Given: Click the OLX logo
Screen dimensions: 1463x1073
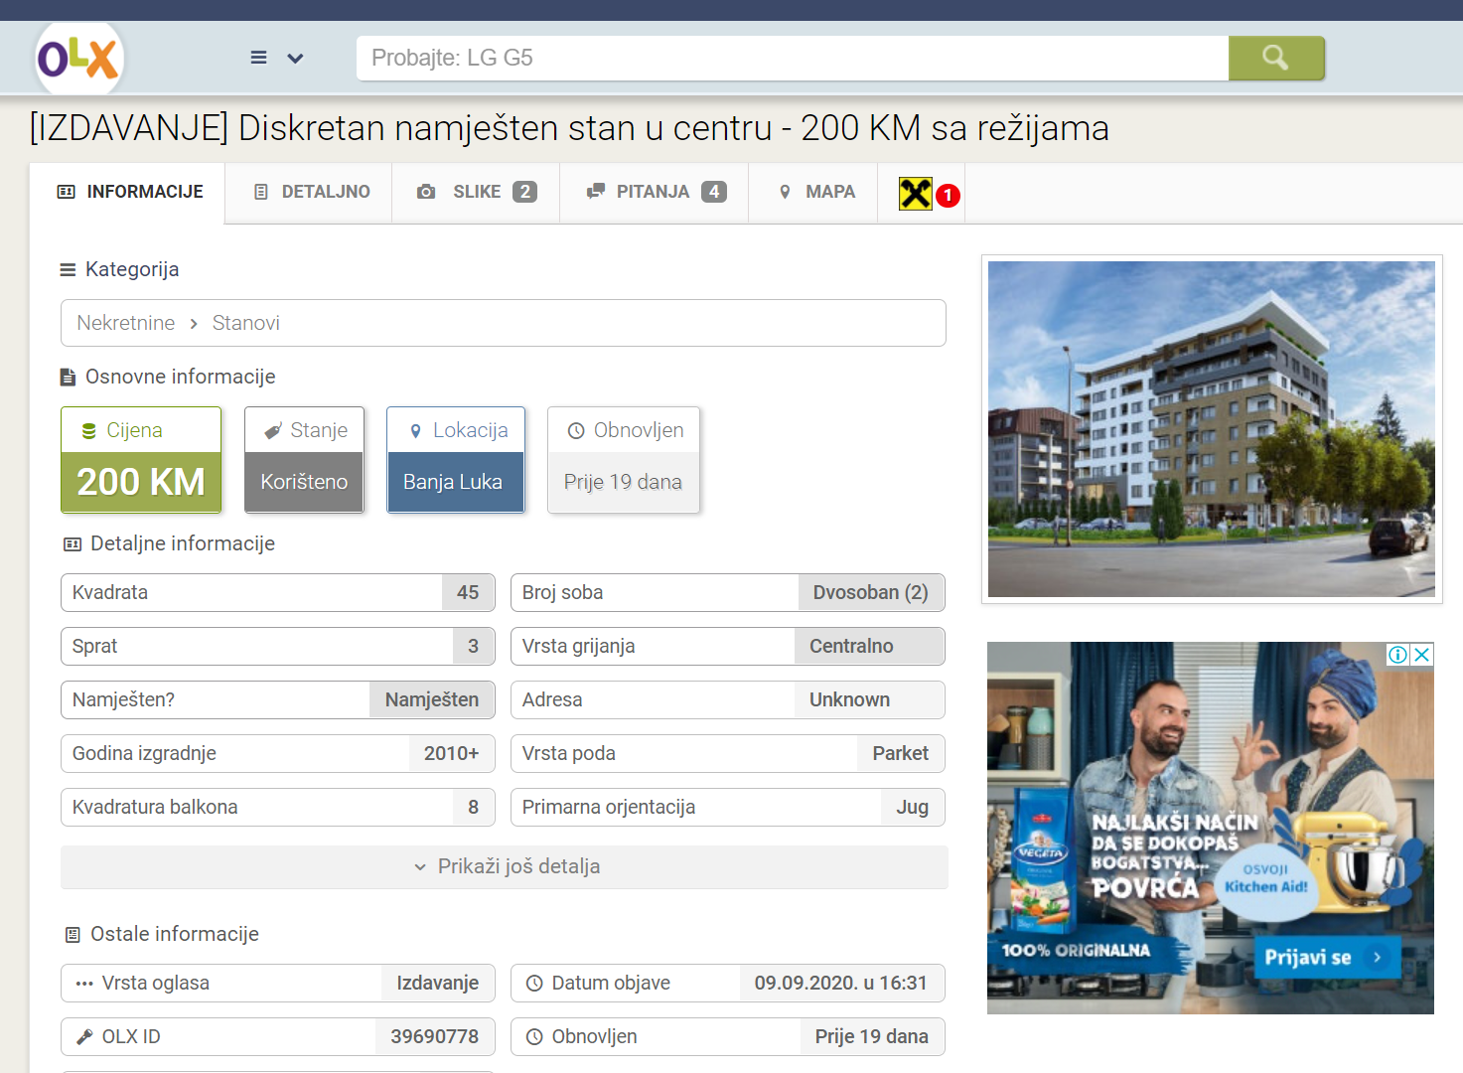Looking at the screenshot, I should pos(78,59).
